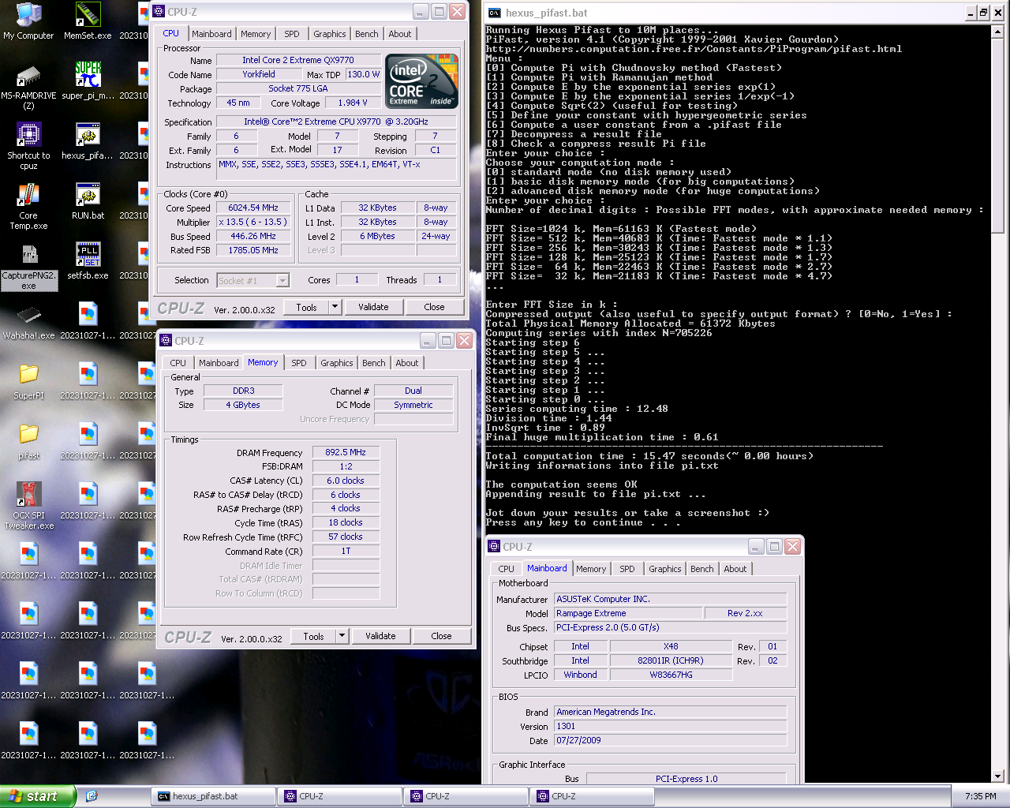The height and width of the screenshot is (808, 1010).
Task: Click the Core Speed value 6024.54 MHz
Action: pyautogui.click(x=253, y=208)
